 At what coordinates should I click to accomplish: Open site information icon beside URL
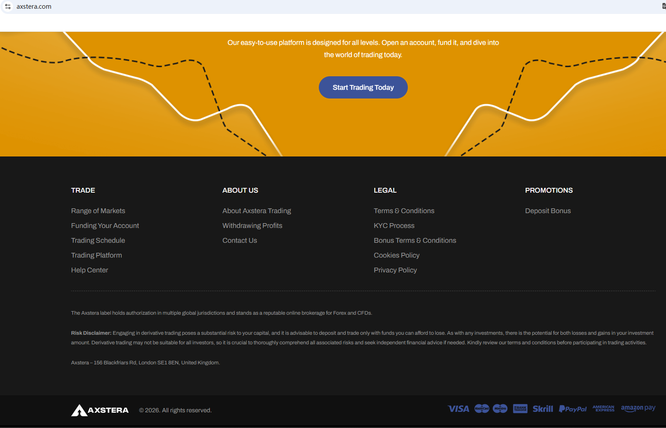pos(8,7)
